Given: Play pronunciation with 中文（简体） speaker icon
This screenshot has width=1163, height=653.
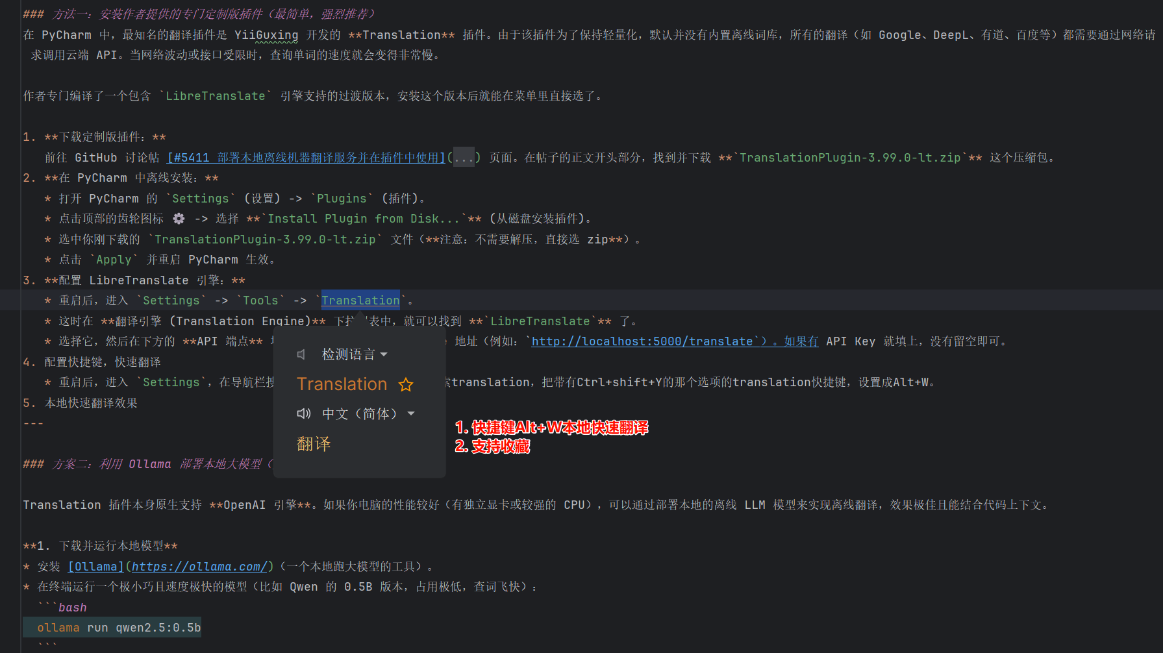Looking at the screenshot, I should pos(303,413).
